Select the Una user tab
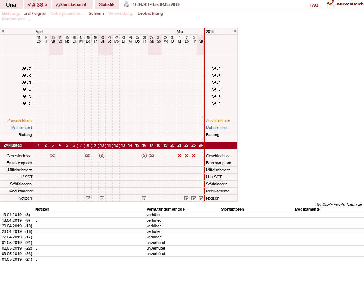364x283 pixels. (11, 5)
